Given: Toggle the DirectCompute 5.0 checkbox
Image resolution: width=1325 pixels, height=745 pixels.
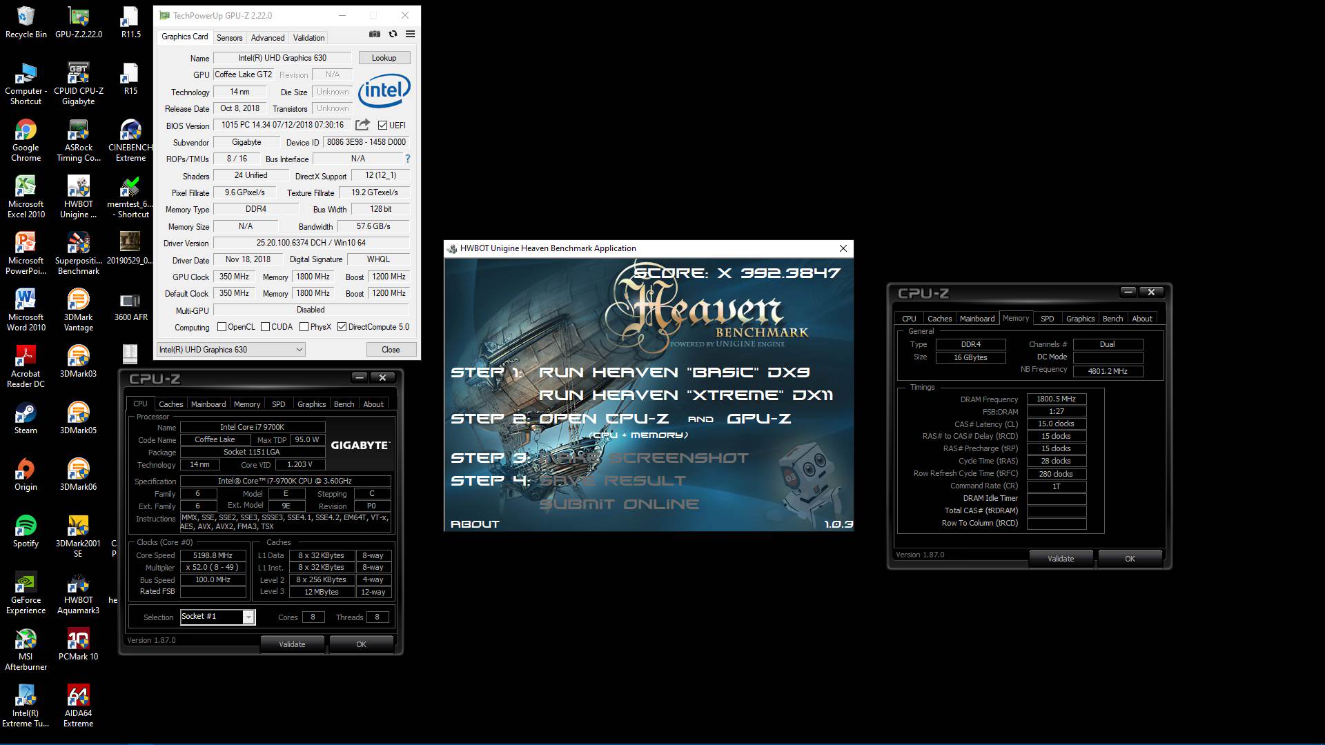Looking at the screenshot, I should coord(342,327).
